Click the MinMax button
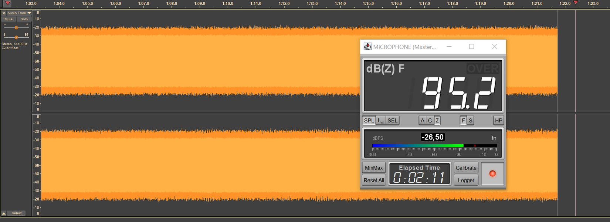The height and width of the screenshot is (222, 610). point(374,168)
